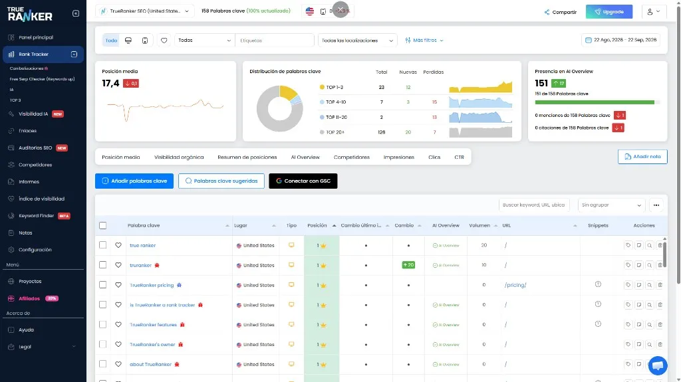The width and height of the screenshot is (681, 382).
Task: Select the Todo device filter
Action: [x=111, y=41]
